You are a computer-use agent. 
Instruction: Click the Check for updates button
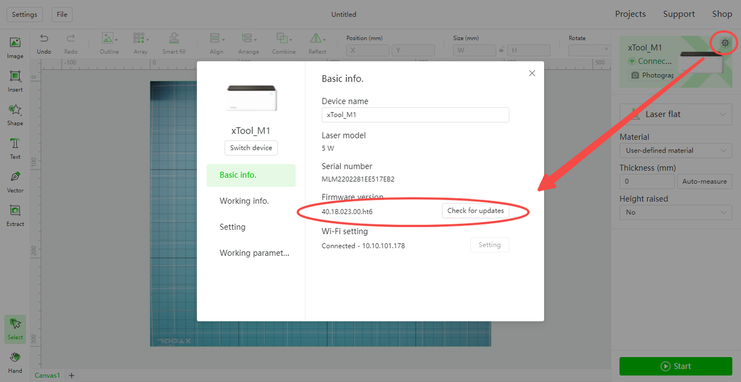475,211
